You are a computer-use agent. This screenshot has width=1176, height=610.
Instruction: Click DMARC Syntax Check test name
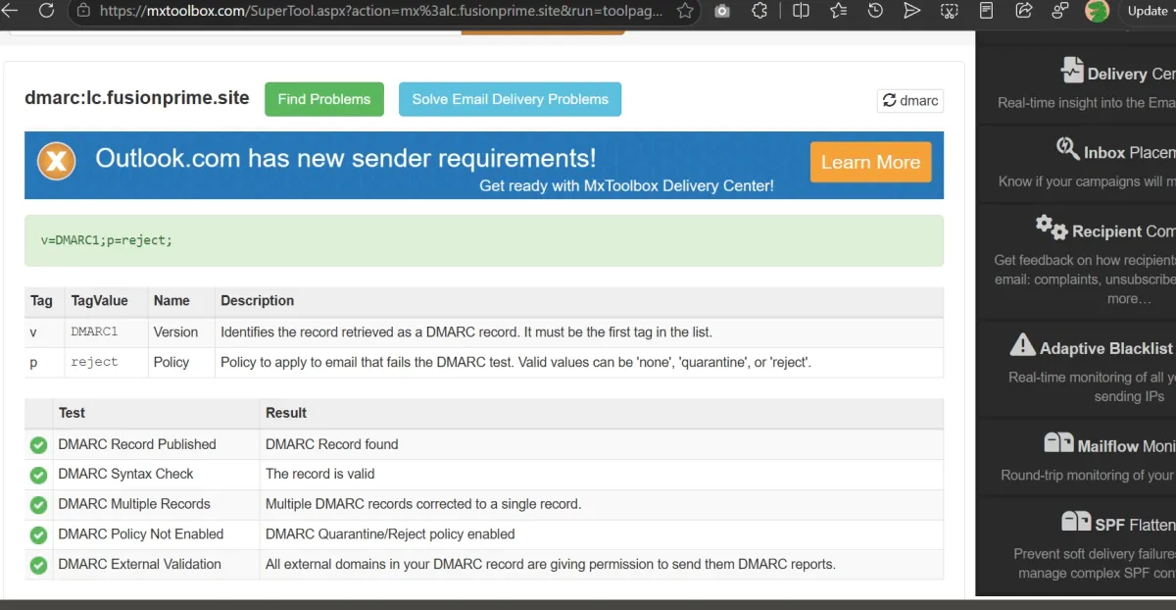point(125,474)
